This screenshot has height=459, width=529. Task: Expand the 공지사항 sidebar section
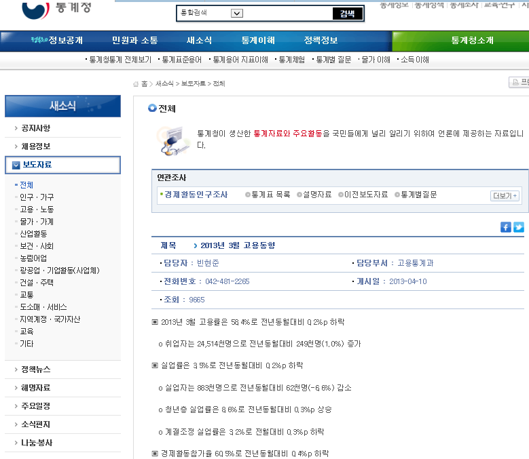point(35,128)
